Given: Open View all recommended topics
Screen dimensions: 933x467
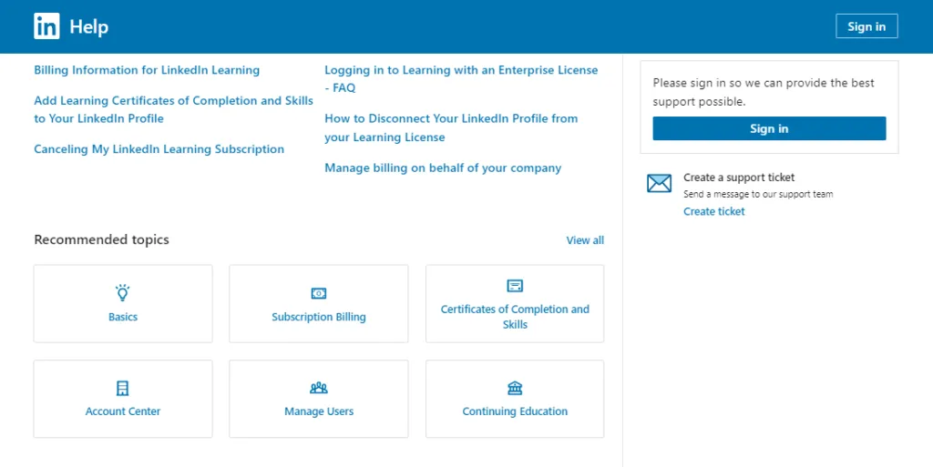Looking at the screenshot, I should 585,240.
